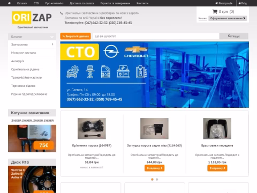Focus the Що ви шукаєте search field
Screen dimensions: 257x193
click(x=156, y=36)
